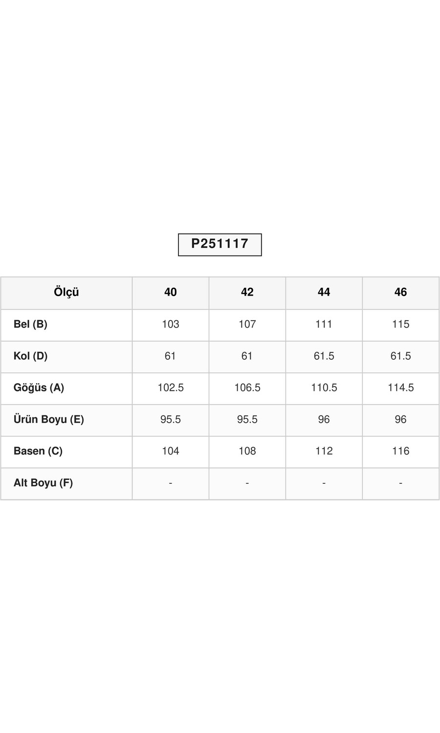Image resolution: width=440 pixels, height=733 pixels.
Task: Click the Göğüs value 106.5 cell
Action: (247, 388)
